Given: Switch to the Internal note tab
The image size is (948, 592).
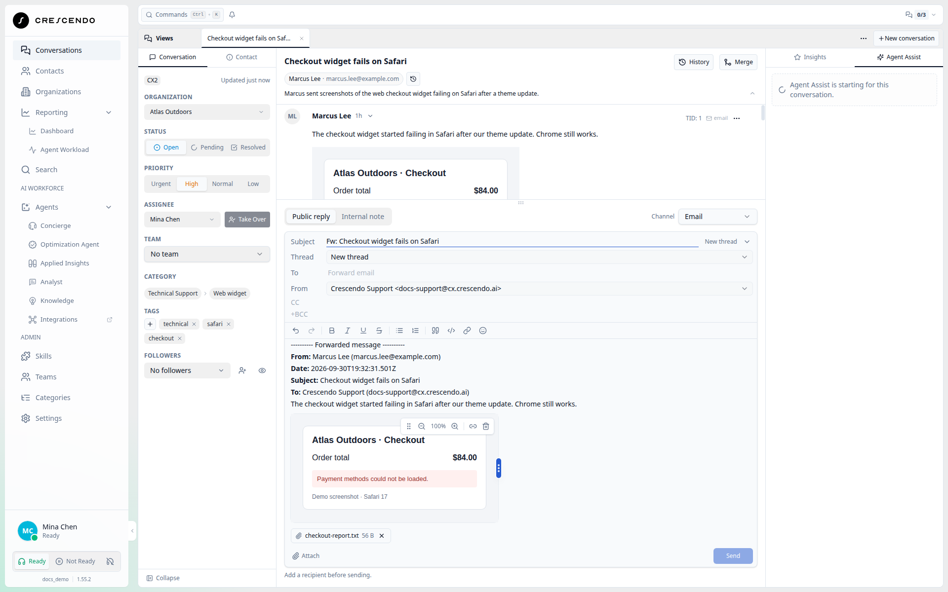Looking at the screenshot, I should click(363, 217).
